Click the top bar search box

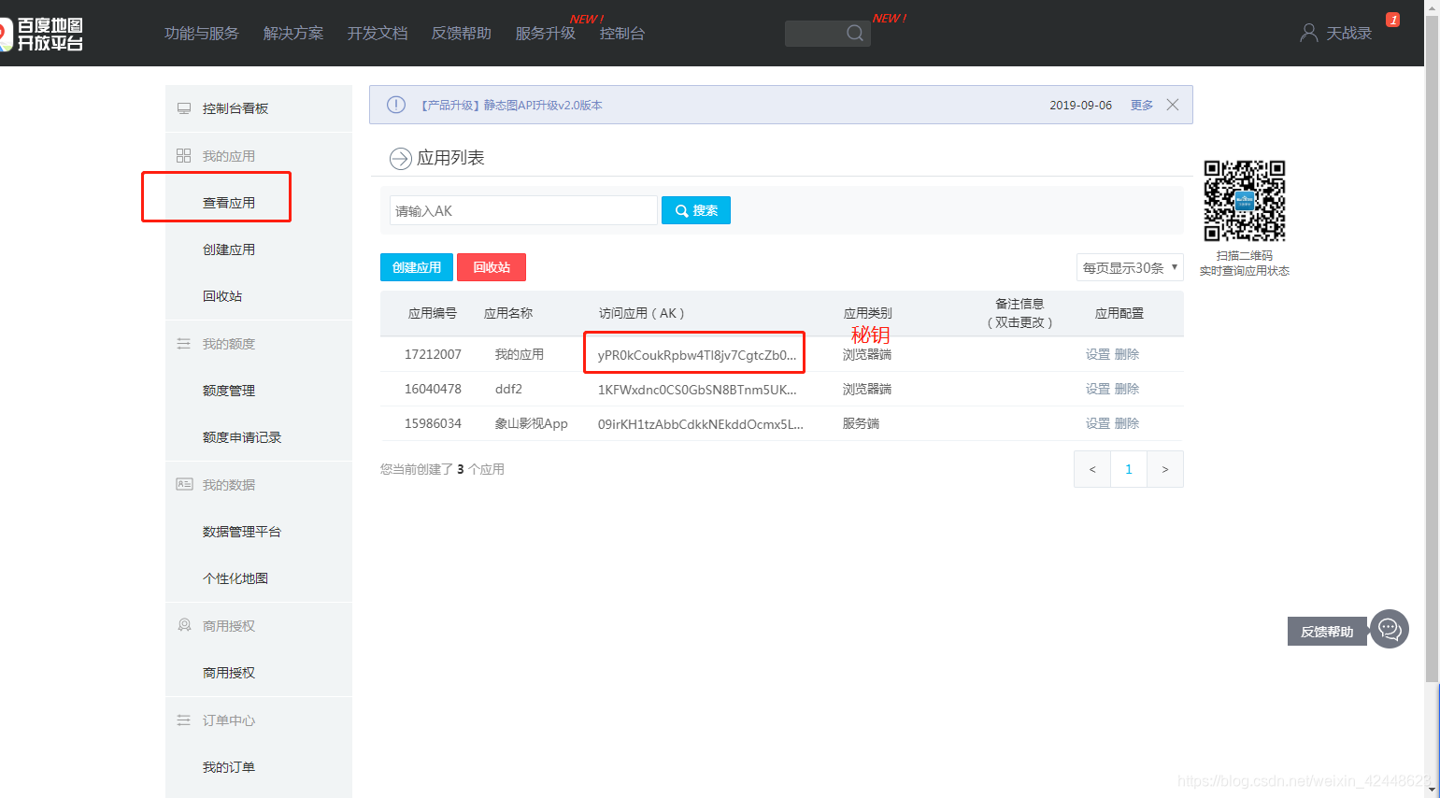828,34
